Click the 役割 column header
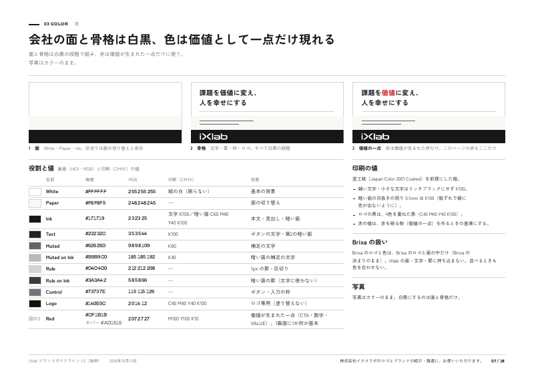This screenshot has width=534, height=377. tap(255, 180)
